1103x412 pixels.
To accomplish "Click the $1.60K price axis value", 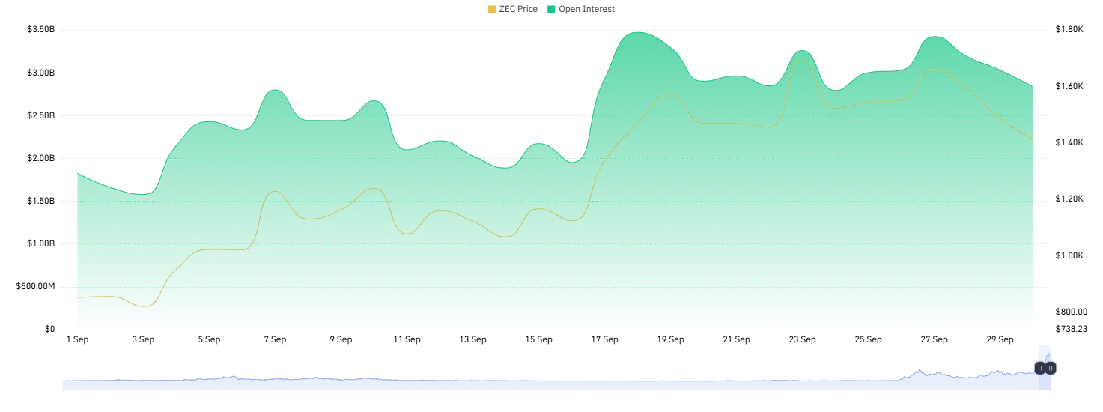I will 1069,87.
